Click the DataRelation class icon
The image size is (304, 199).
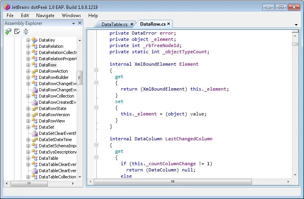coord(35,46)
